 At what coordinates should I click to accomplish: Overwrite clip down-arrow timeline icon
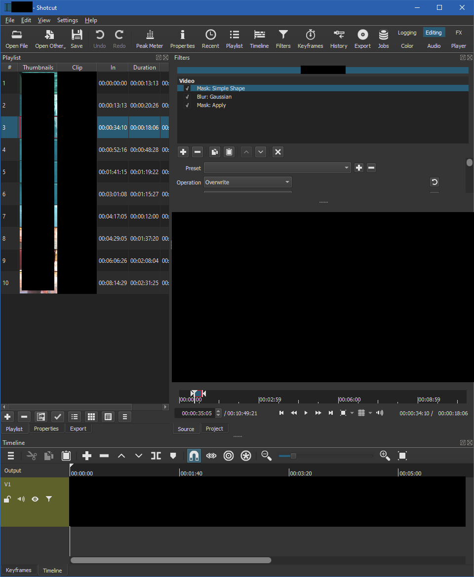tap(138, 456)
